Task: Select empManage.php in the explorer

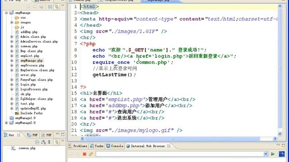Action: tap(32, 61)
